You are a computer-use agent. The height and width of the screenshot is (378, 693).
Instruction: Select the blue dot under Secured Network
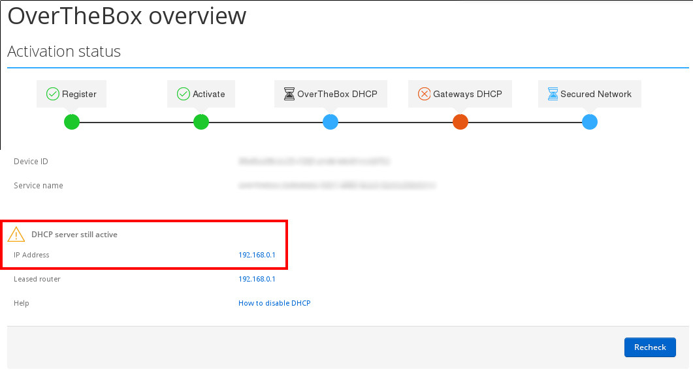tap(590, 122)
